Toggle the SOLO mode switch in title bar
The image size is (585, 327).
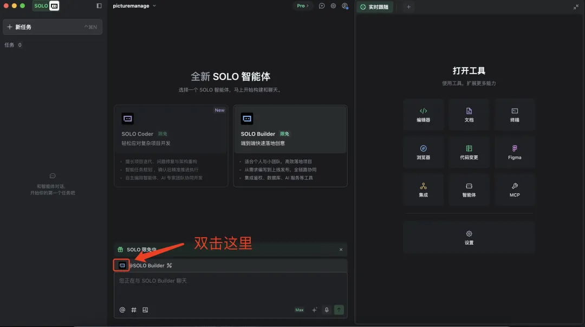click(46, 5)
